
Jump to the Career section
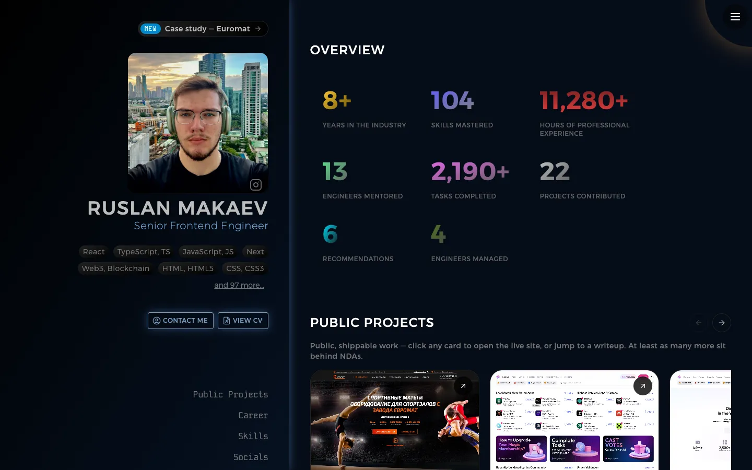253,416
